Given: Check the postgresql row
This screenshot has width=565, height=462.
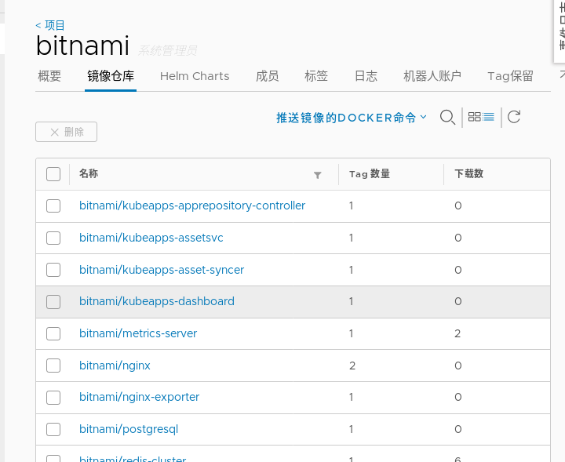Looking at the screenshot, I should pyautogui.click(x=53, y=429).
